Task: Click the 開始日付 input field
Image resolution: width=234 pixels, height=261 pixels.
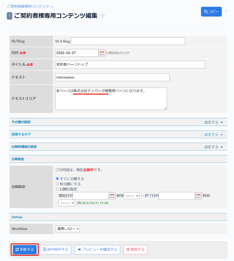Action: (x=91, y=196)
